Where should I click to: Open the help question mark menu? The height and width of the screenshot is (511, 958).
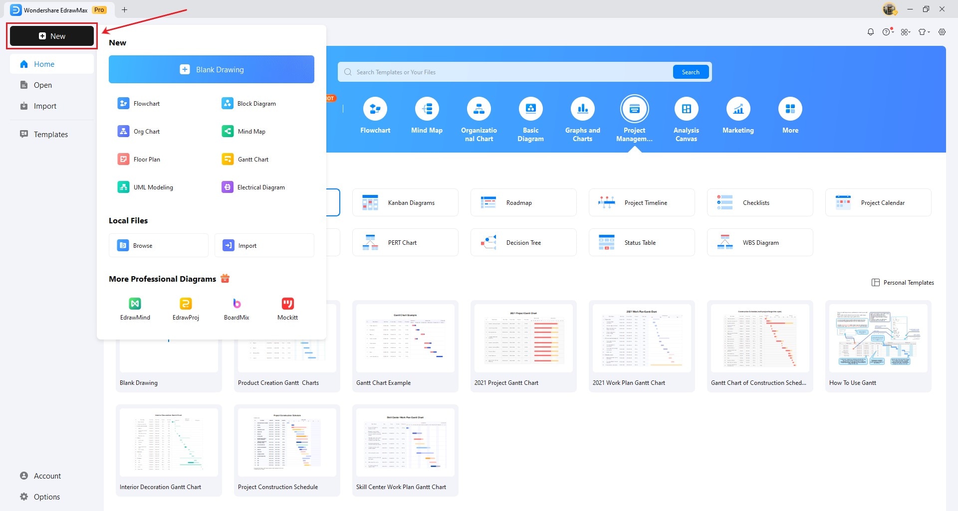coord(888,32)
